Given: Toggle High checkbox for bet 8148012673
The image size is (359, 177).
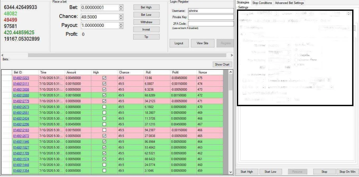Looking at the screenshot, I should 104,107.
